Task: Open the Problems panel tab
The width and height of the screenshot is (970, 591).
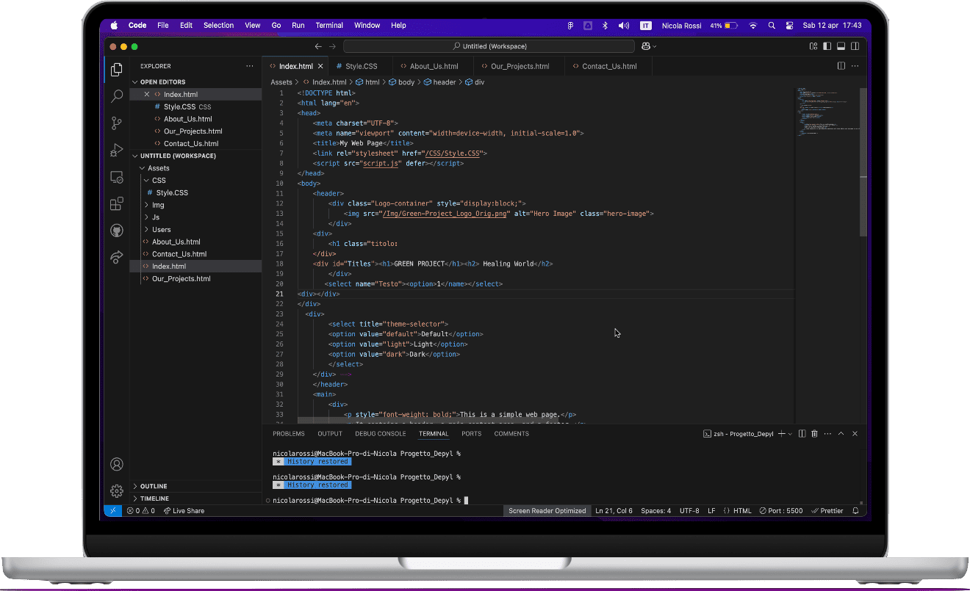Action: [x=289, y=434]
